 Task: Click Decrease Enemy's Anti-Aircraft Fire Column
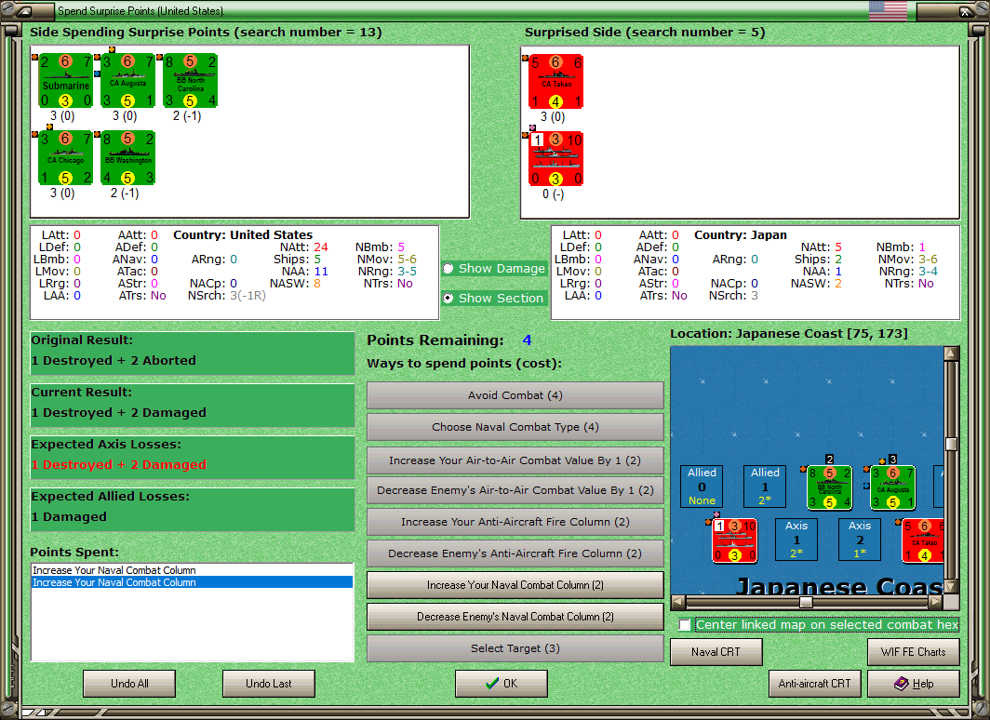pyautogui.click(x=515, y=553)
